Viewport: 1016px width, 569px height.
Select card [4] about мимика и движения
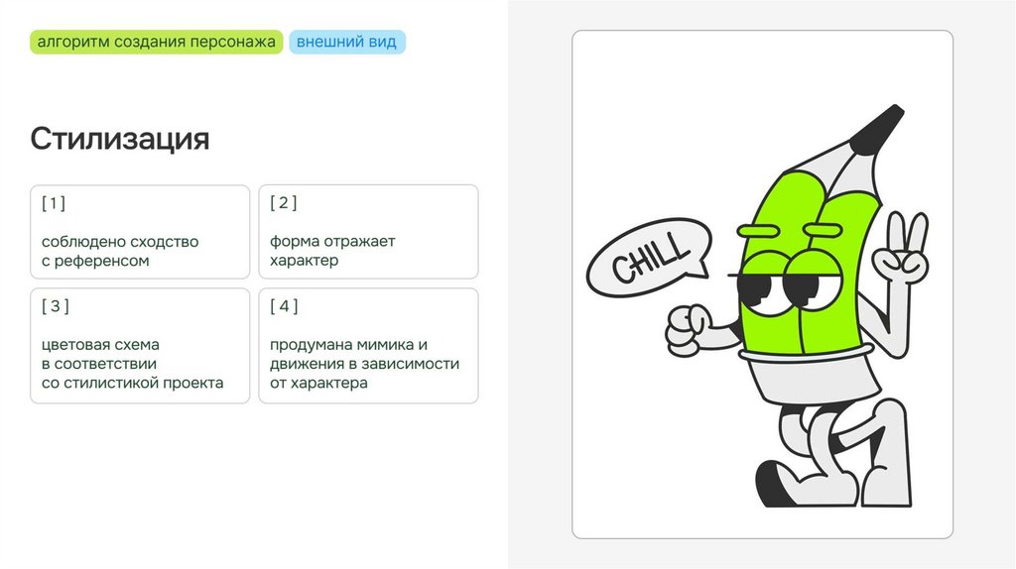click(x=368, y=346)
